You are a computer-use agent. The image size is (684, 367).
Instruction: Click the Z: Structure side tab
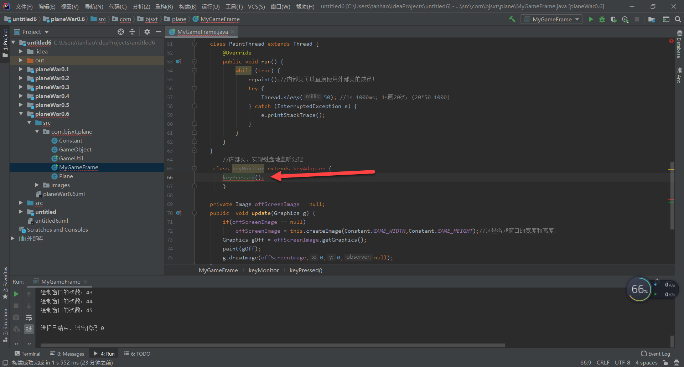5,325
